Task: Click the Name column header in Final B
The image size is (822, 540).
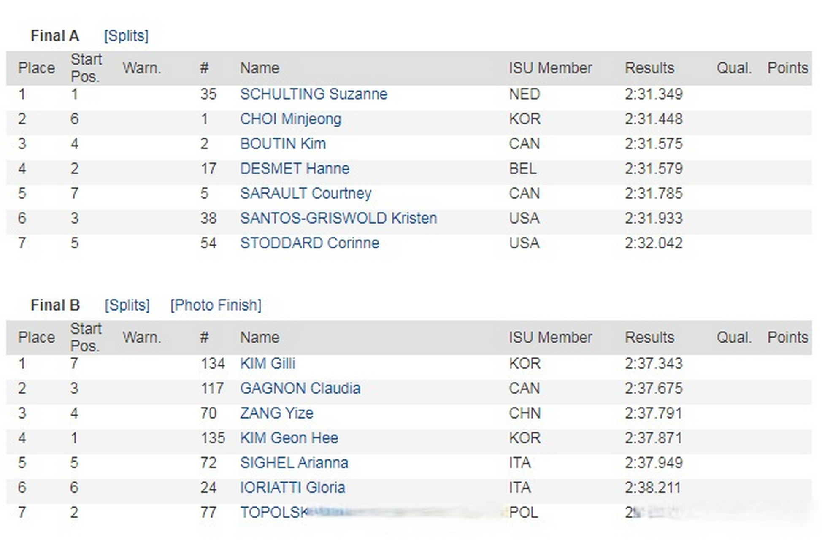Action: point(260,337)
